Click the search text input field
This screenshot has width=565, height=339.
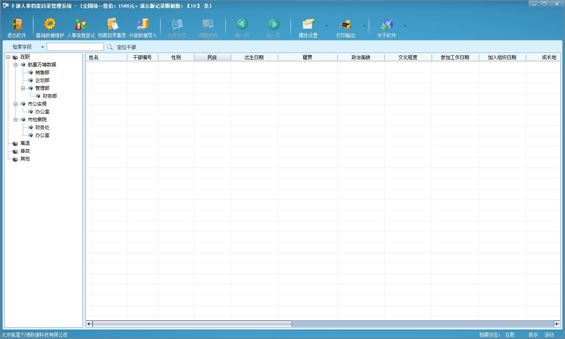click(x=75, y=47)
